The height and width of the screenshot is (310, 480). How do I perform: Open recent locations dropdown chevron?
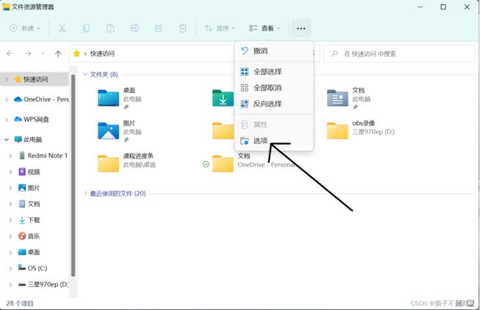[43, 54]
